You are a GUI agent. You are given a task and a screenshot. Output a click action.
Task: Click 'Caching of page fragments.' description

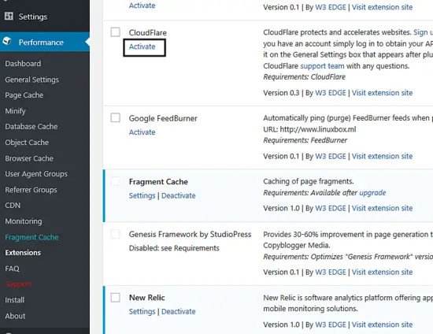(309, 181)
